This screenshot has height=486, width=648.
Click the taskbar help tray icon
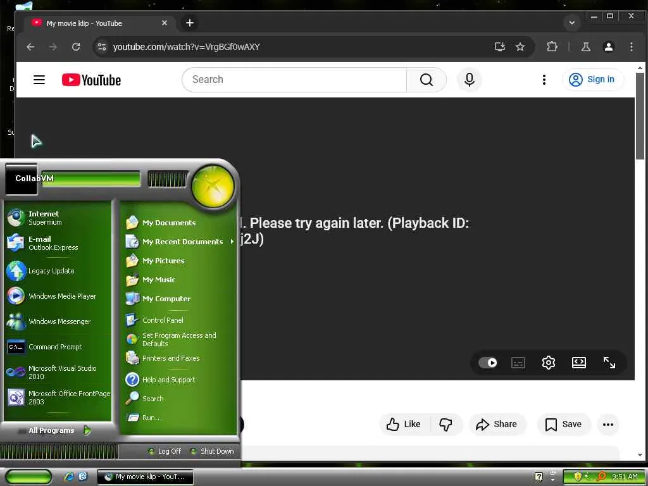click(x=539, y=477)
